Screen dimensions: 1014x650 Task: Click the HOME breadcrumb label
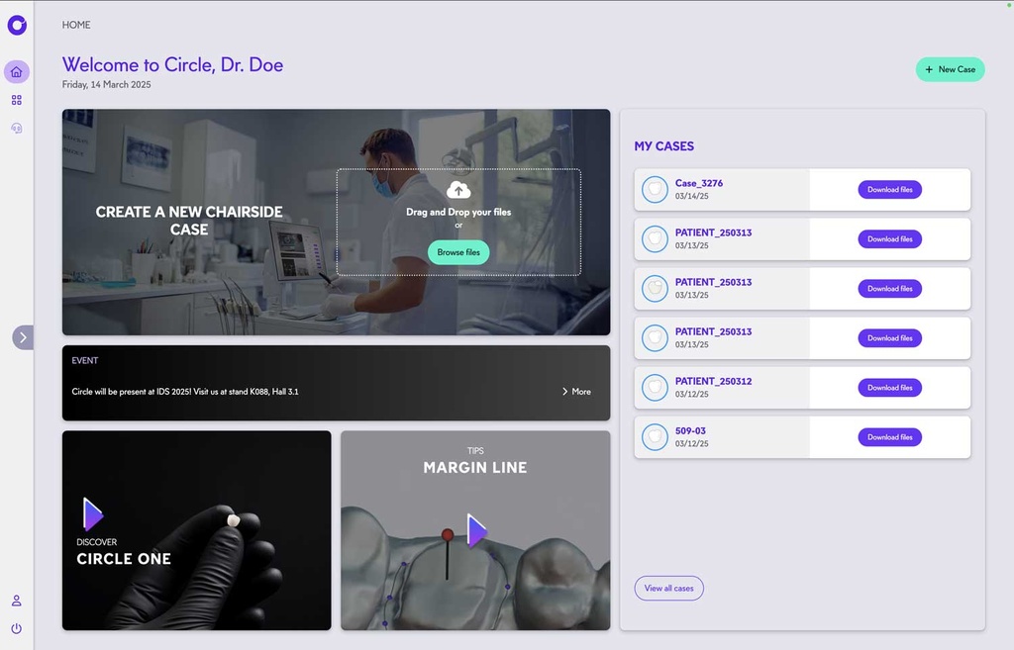[x=76, y=25]
